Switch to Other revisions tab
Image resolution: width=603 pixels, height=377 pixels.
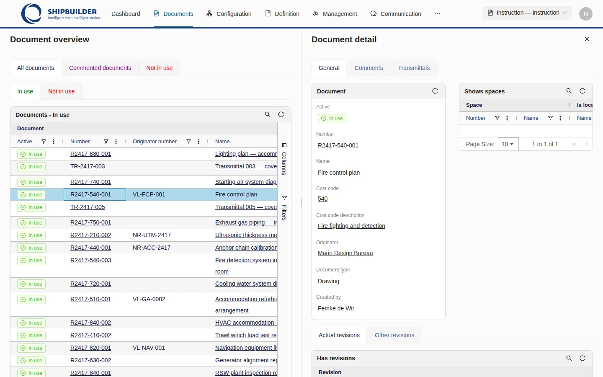tap(394, 335)
